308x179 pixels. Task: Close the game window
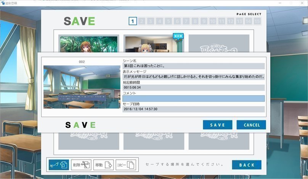point(302,3)
